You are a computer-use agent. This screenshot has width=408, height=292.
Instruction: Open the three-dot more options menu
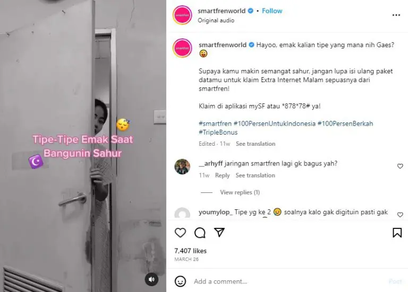[396, 15]
